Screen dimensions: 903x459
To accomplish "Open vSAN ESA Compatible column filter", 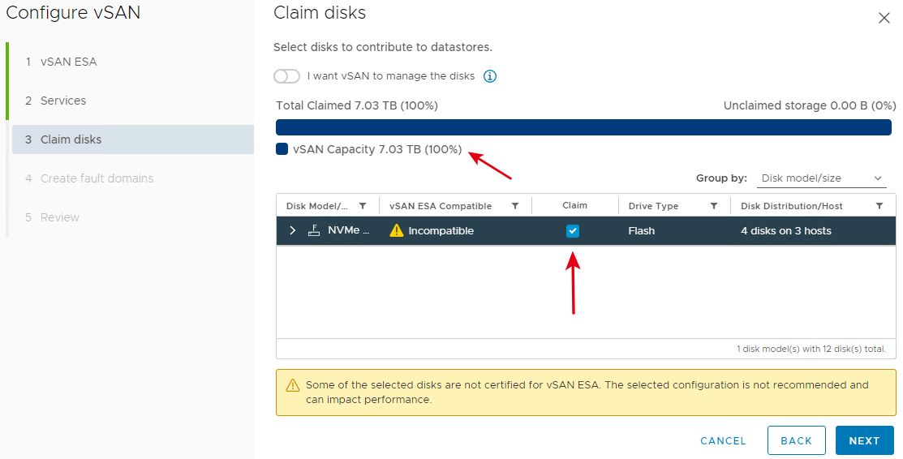I will pos(515,206).
